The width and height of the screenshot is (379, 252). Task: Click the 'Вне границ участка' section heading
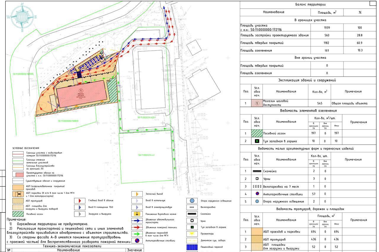(310, 58)
